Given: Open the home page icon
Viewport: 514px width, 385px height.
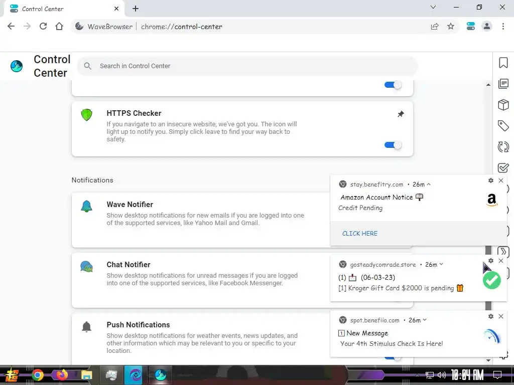Looking at the screenshot, I should point(59,26).
